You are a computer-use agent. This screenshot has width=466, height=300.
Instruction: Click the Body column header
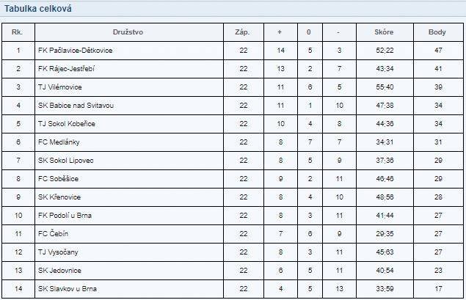click(x=437, y=32)
